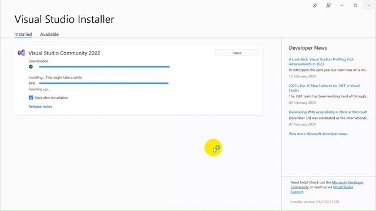View more Microsoft developer news
The width and height of the screenshot is (376, 211).
318,134
